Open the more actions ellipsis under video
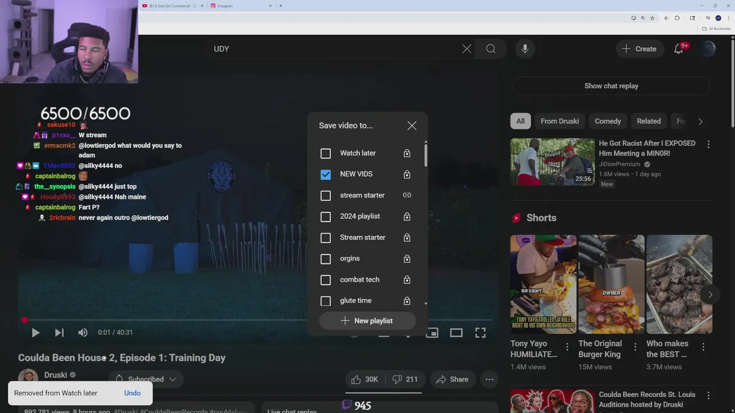Image resolution: width=735 pixels, height=413 pixels. click(x=489, y=379)
